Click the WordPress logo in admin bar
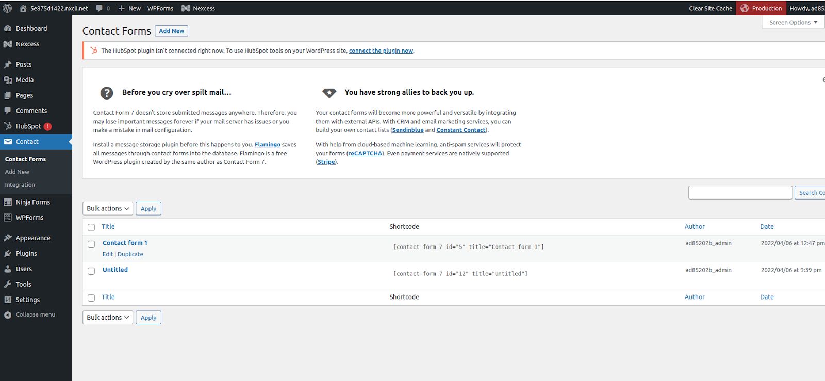This screenshot has height=381, width=825. [x=7, y=8]
